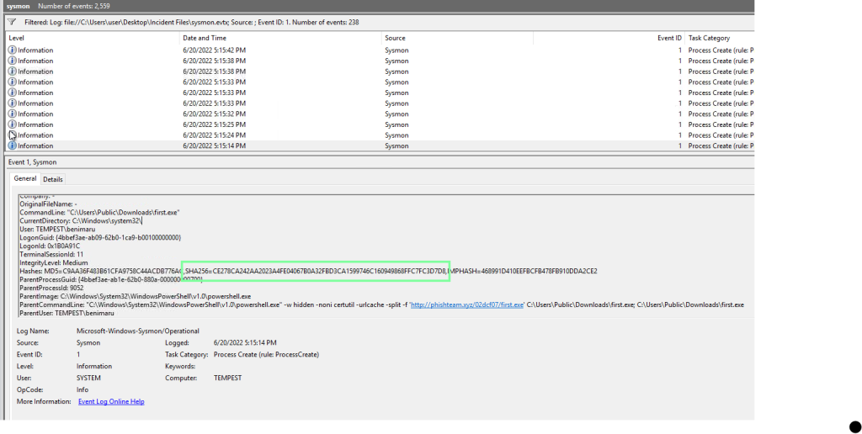The width and height of the screenshot is (862, 434).
Task: Open the Event Log Online Help link
Action: click(x=111, y=402)
